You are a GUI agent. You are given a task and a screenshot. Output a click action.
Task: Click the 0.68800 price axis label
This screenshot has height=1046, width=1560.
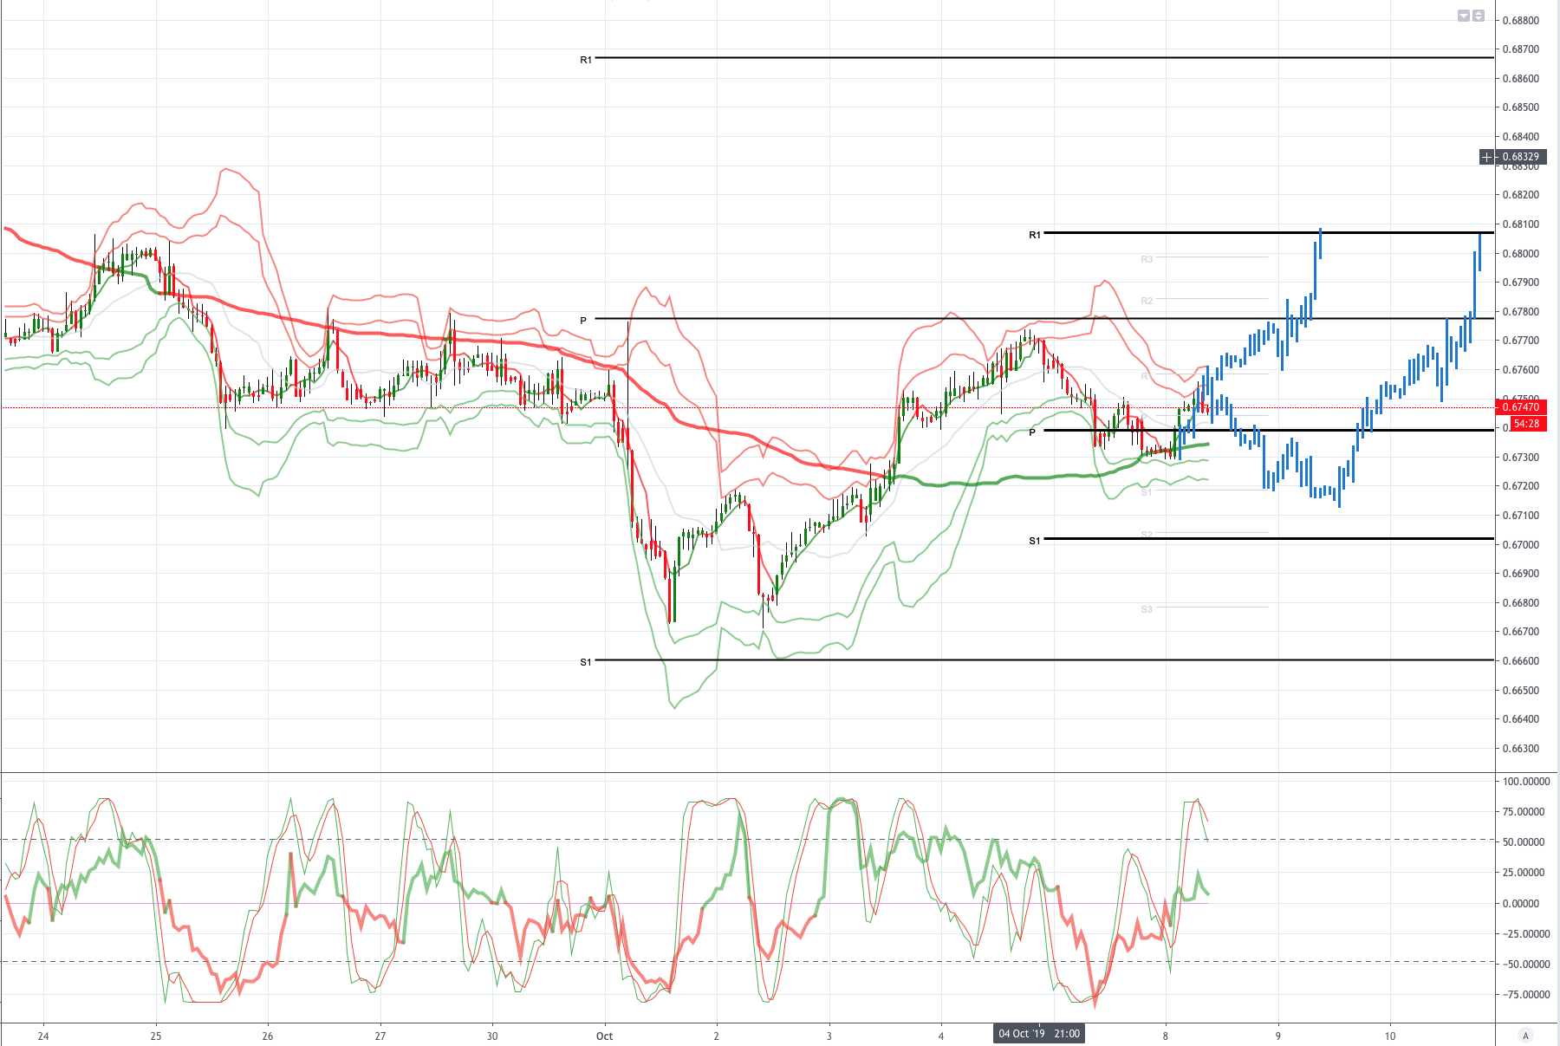(x=1521, y=21)
